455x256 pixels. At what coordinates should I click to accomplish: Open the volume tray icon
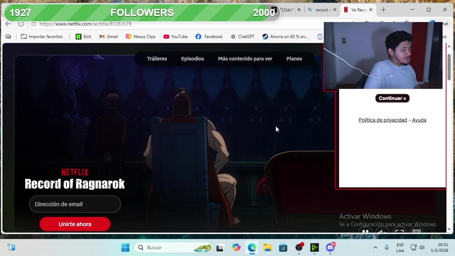(x=422, y=247)
